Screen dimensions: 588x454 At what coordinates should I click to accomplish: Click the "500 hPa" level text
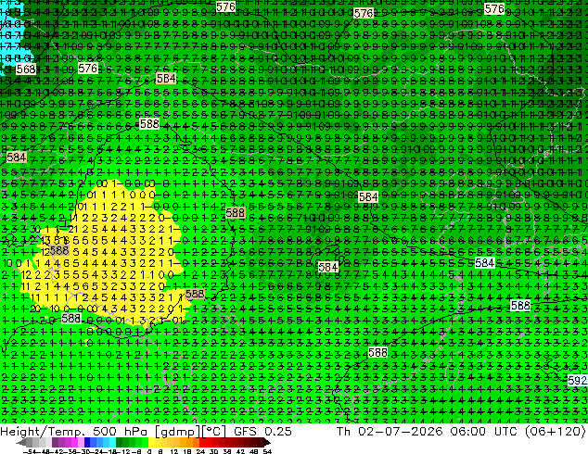tap(121, 432)
